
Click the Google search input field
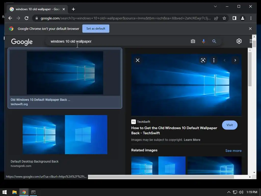click(x=116, y=41)
